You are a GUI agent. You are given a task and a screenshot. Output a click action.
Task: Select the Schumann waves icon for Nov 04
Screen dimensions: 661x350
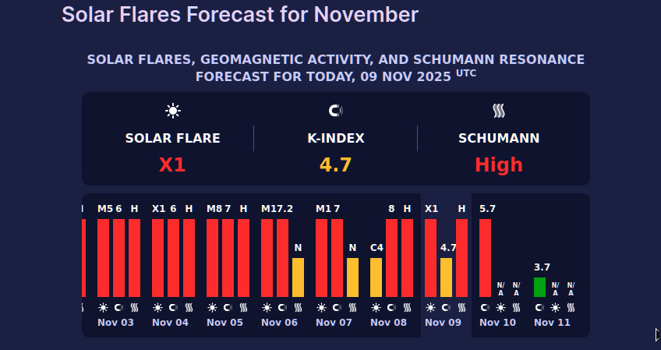point(189,308)
